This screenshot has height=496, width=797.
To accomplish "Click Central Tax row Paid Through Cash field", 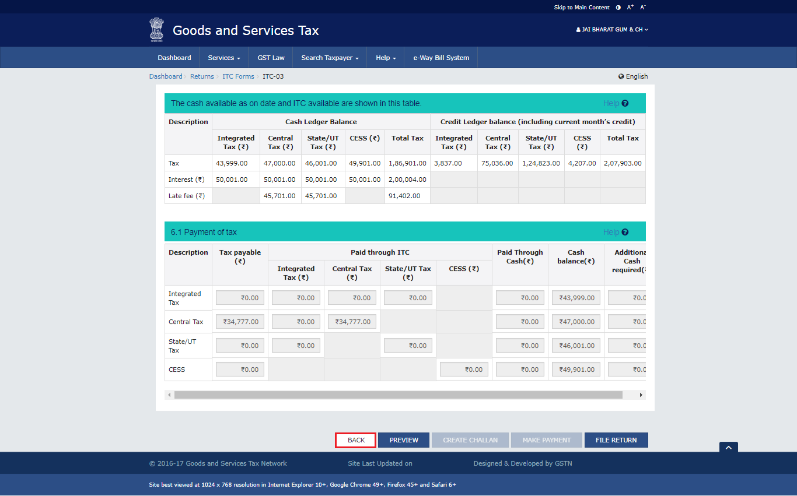I will [x=520, y=322].
